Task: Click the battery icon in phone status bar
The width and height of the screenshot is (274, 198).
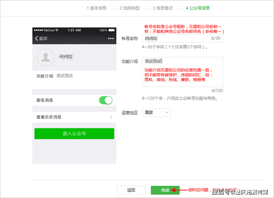Action: point(112,30)
